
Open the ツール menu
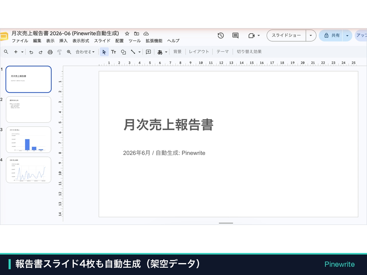[135, 41]
